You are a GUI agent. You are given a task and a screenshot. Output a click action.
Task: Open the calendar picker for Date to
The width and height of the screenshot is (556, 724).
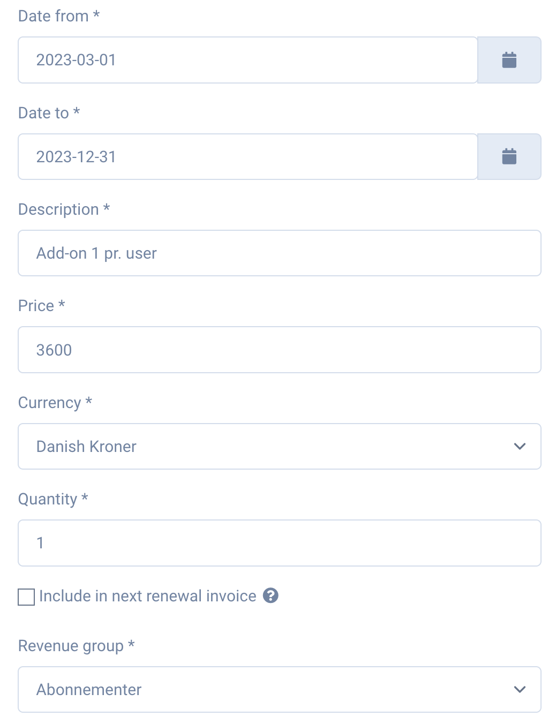click(x=509, y=157)
